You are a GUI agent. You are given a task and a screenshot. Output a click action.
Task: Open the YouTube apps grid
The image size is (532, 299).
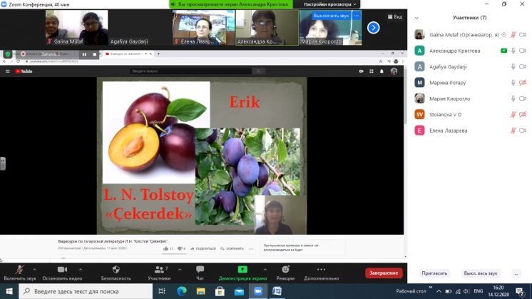point(372,71)
